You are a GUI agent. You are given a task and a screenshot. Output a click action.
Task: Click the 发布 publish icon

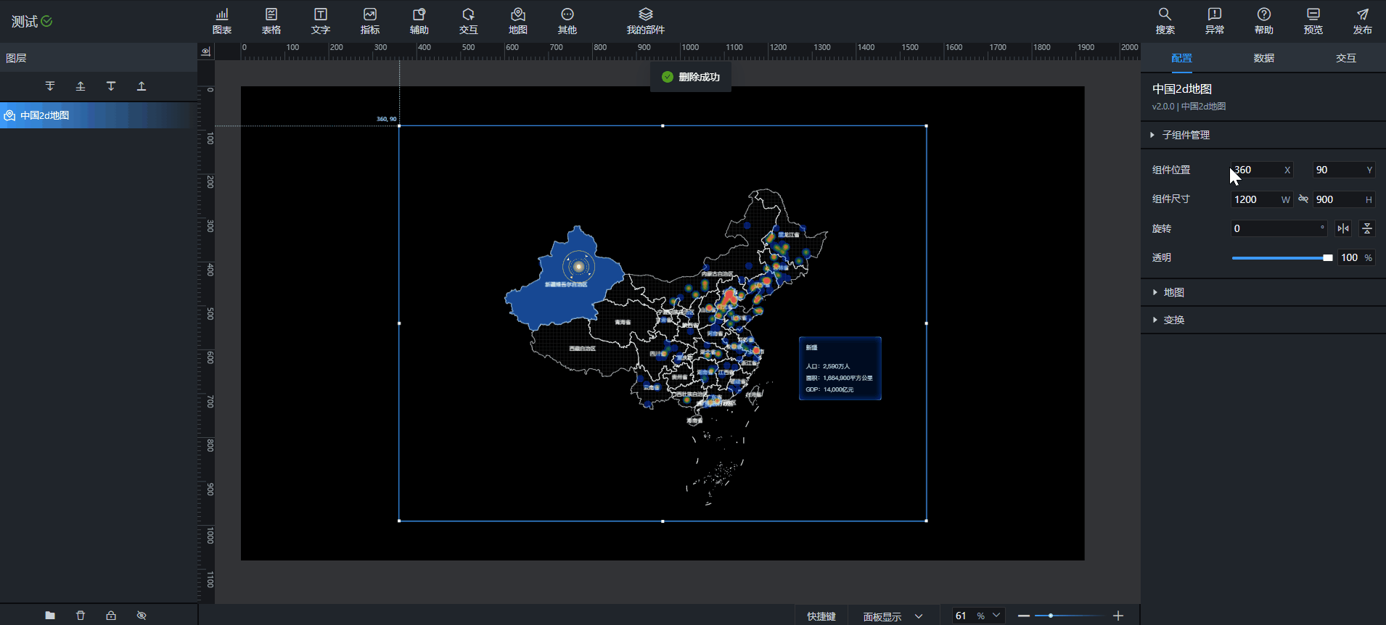1362,15
